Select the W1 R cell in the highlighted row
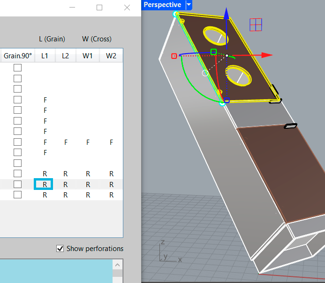The height and width of the screenshot is (283, 325). pyautogui.click(x=88, y=184)
